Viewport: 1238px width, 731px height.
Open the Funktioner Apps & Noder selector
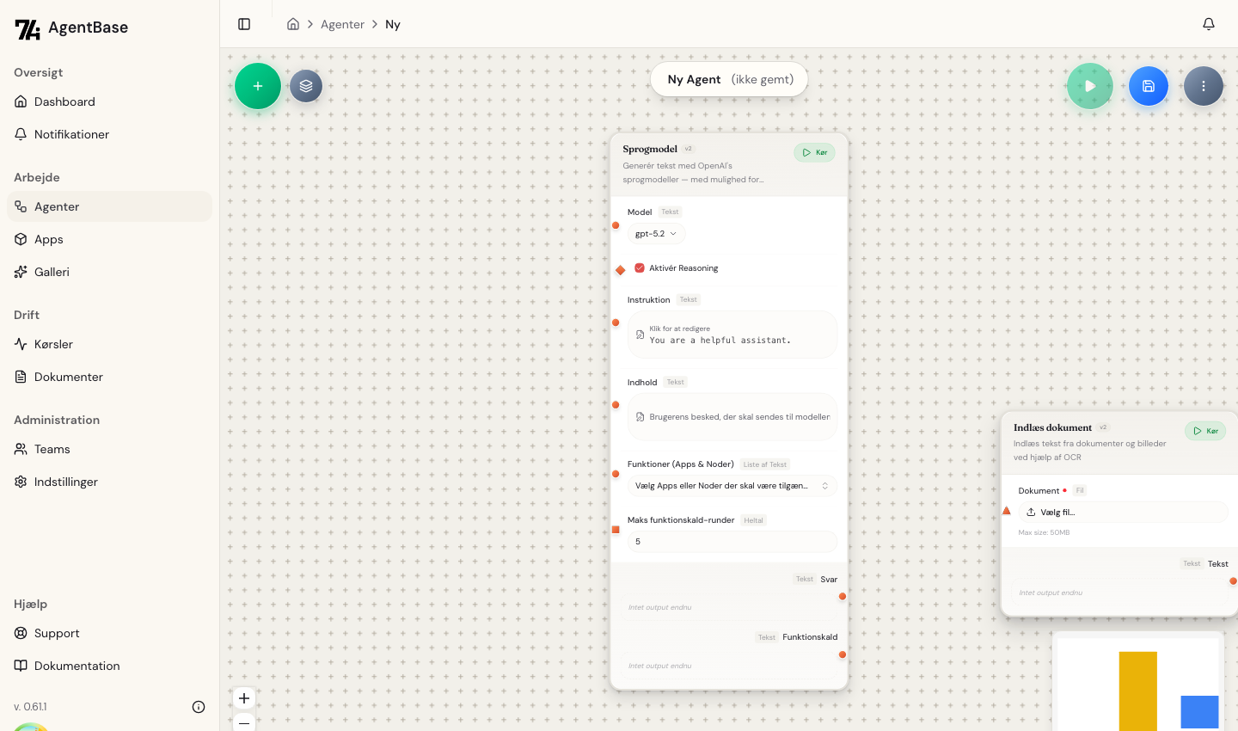732,486
